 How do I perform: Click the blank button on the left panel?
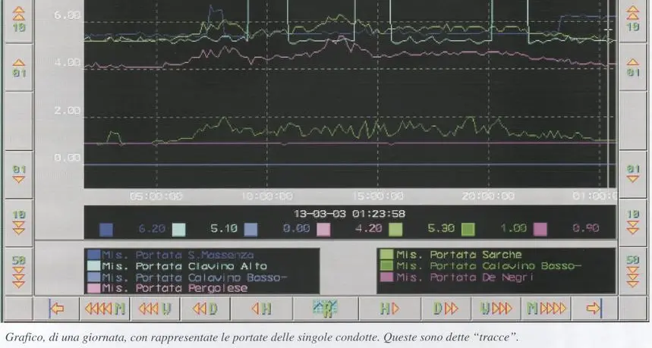(x=19, y=121)
